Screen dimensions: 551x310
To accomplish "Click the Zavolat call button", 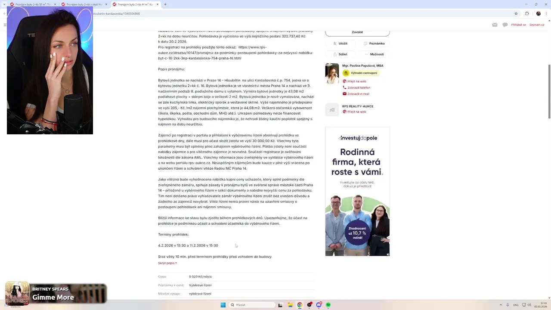I will [357, 32].
